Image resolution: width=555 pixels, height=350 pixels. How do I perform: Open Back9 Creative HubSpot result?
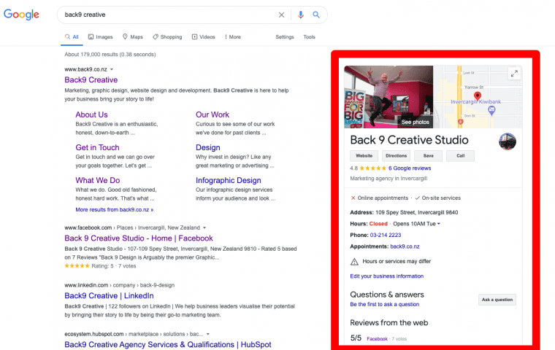coord(168,344)
